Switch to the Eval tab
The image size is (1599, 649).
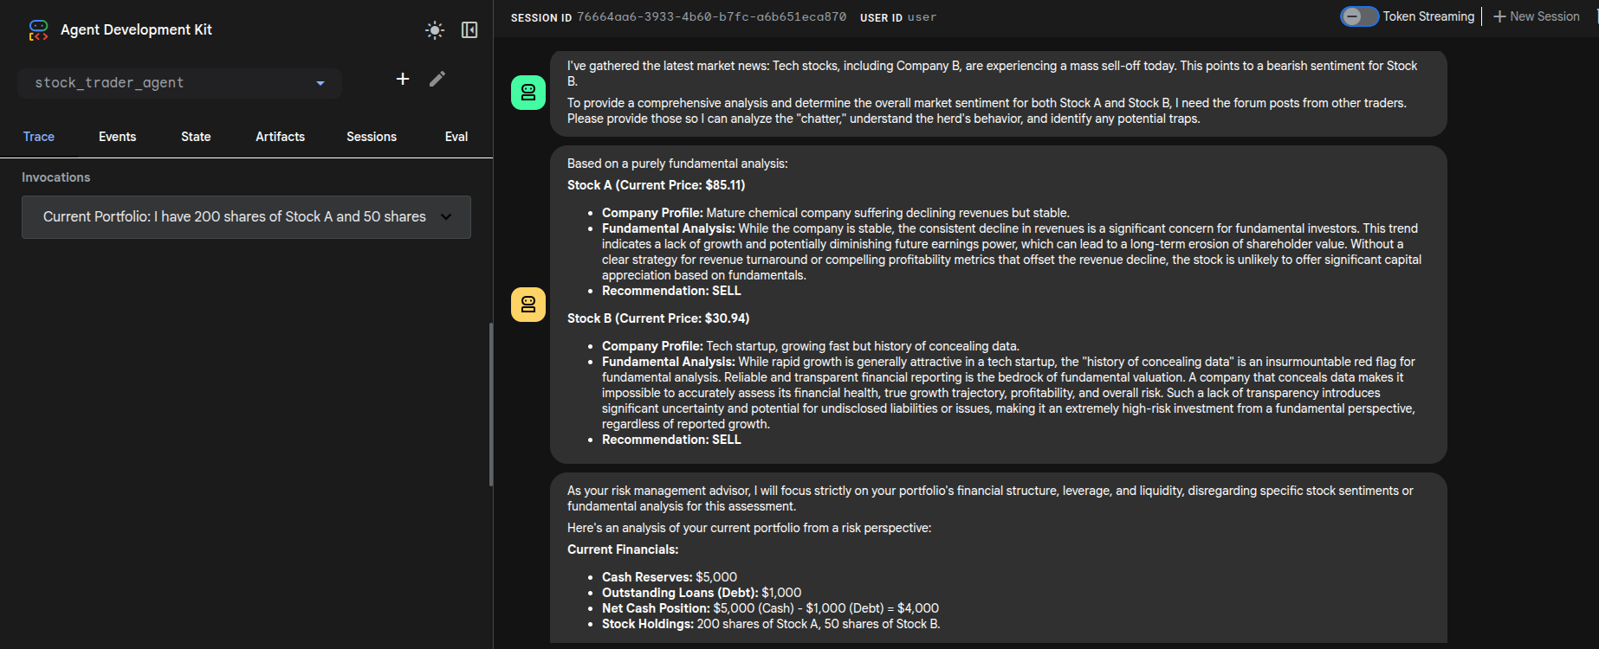coord(456,137)
